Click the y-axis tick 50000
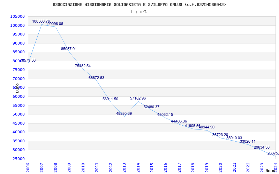279x174 pixels. (x=18, y=114)
